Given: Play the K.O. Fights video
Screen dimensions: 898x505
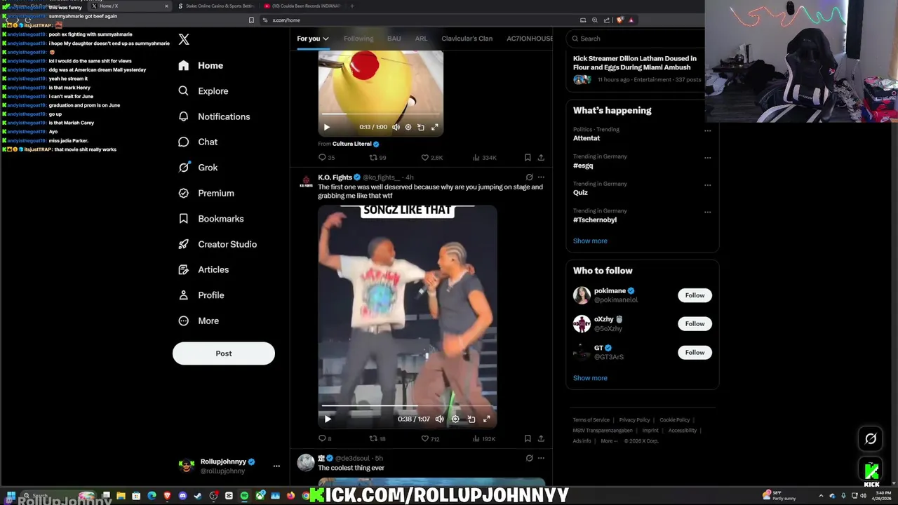Looking at the screenshot, I should (327, 419).
